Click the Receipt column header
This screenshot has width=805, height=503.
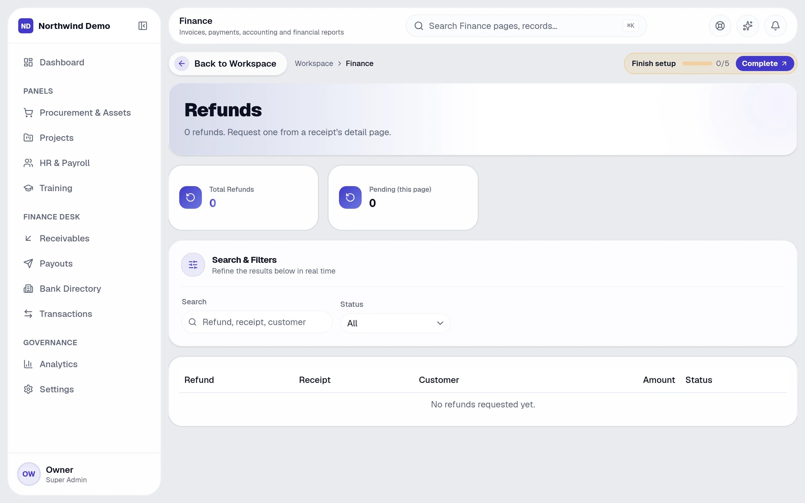(x=314, y=380)
